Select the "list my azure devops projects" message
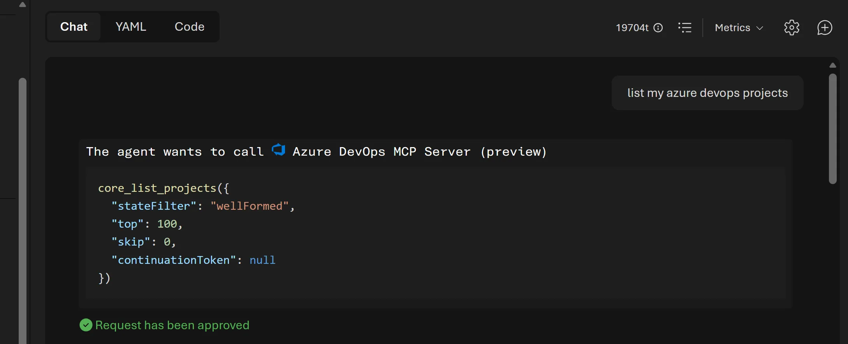The image size is (848, 344). tap(707, 93)
